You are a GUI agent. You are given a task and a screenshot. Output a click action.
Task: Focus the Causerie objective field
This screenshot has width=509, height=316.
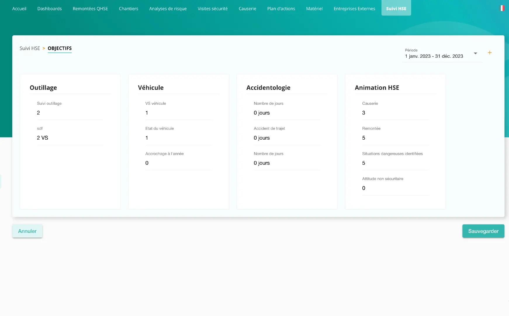395,113
